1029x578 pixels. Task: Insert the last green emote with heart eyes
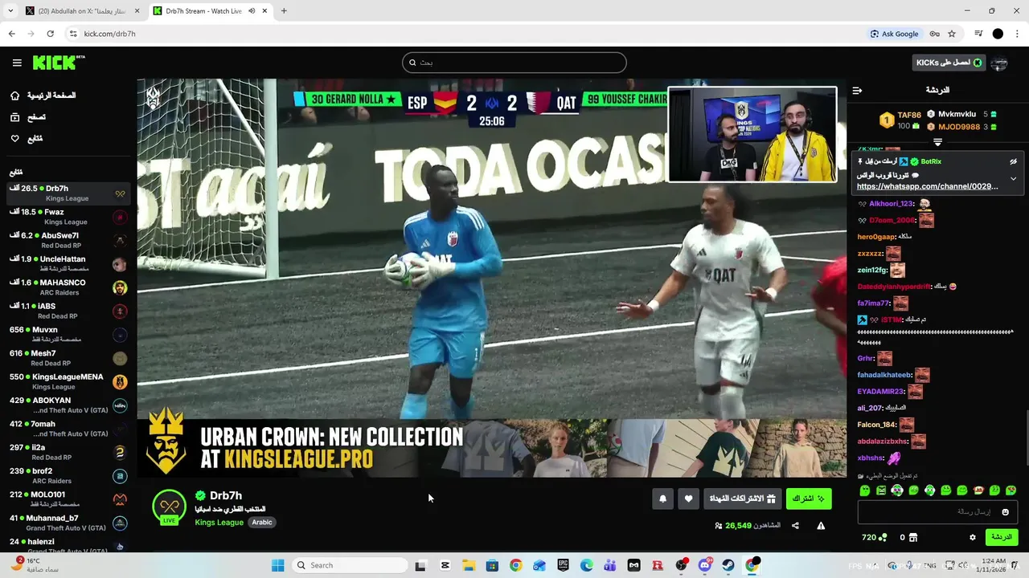point(1011,490)
